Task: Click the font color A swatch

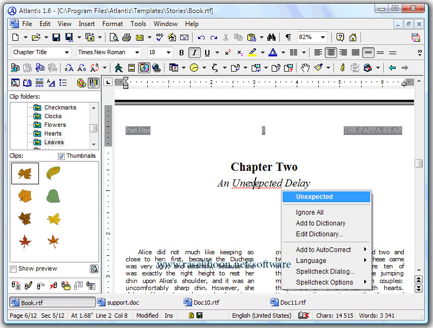Action: 273,52
